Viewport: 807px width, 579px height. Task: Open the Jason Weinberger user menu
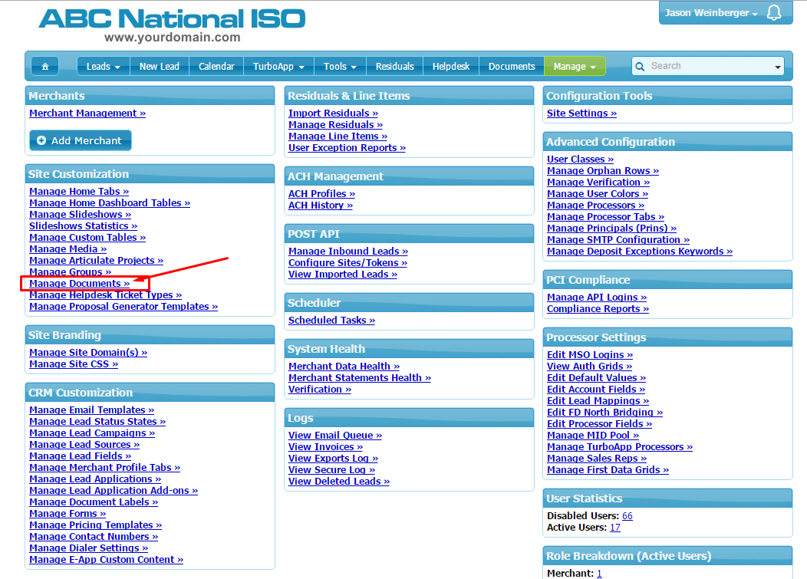tap(711, 13)
